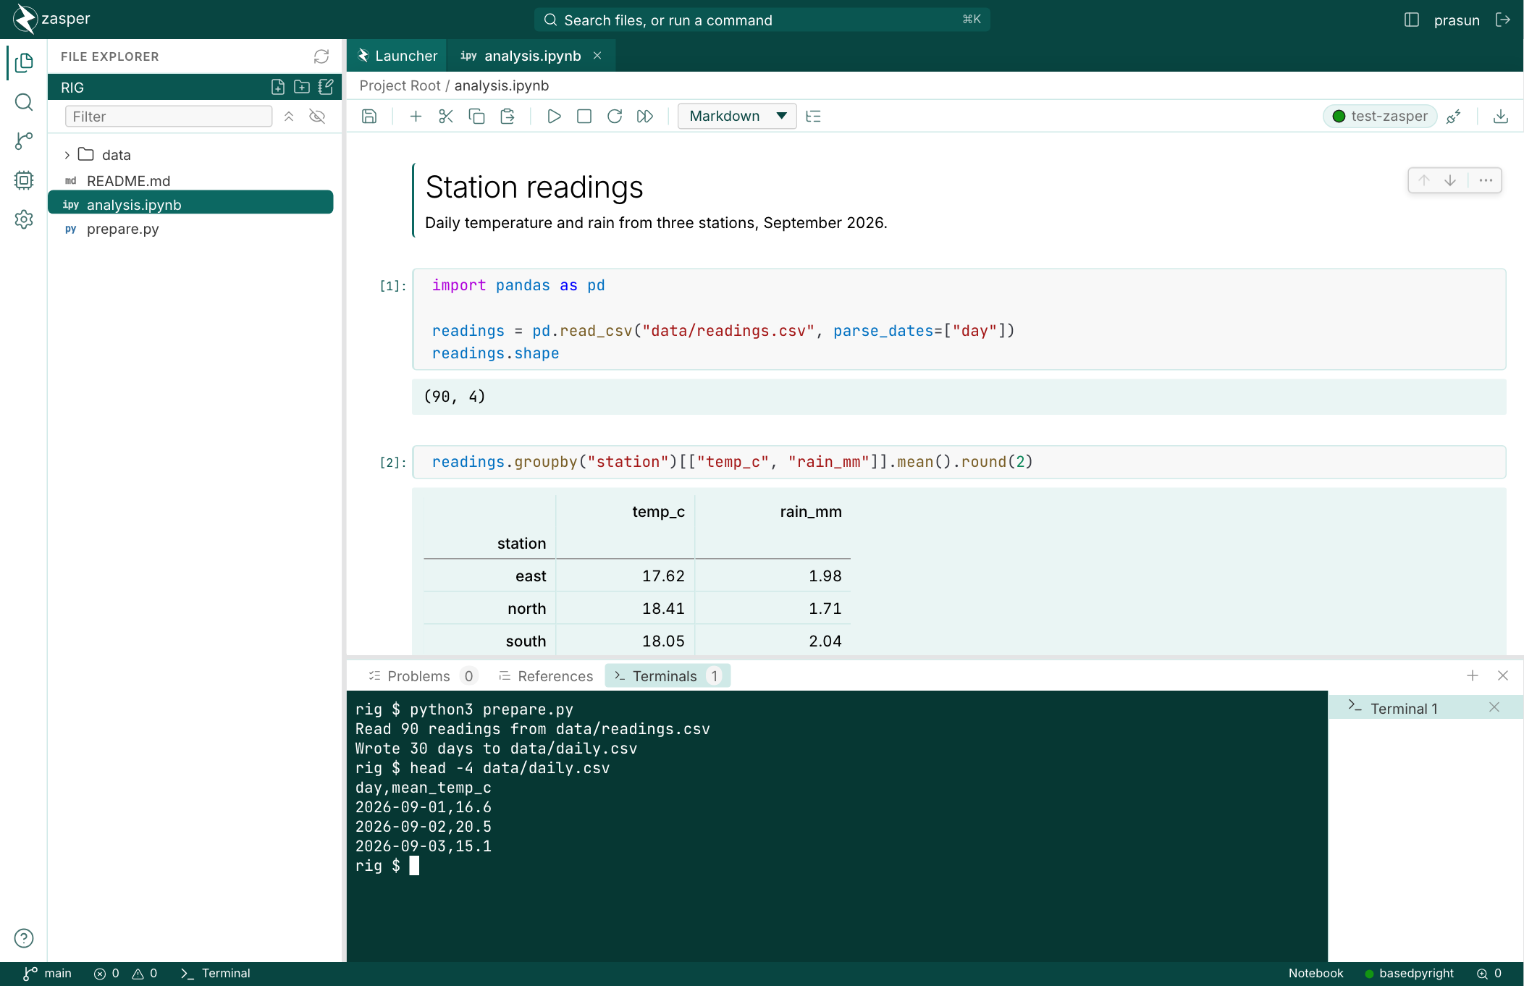Screen dimensions: 1524x986
Task: Add a new cell
Action: pos(416,117)
